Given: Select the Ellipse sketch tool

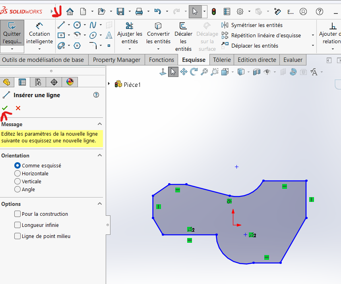Looking at the screenshot, I should [93, 35].
